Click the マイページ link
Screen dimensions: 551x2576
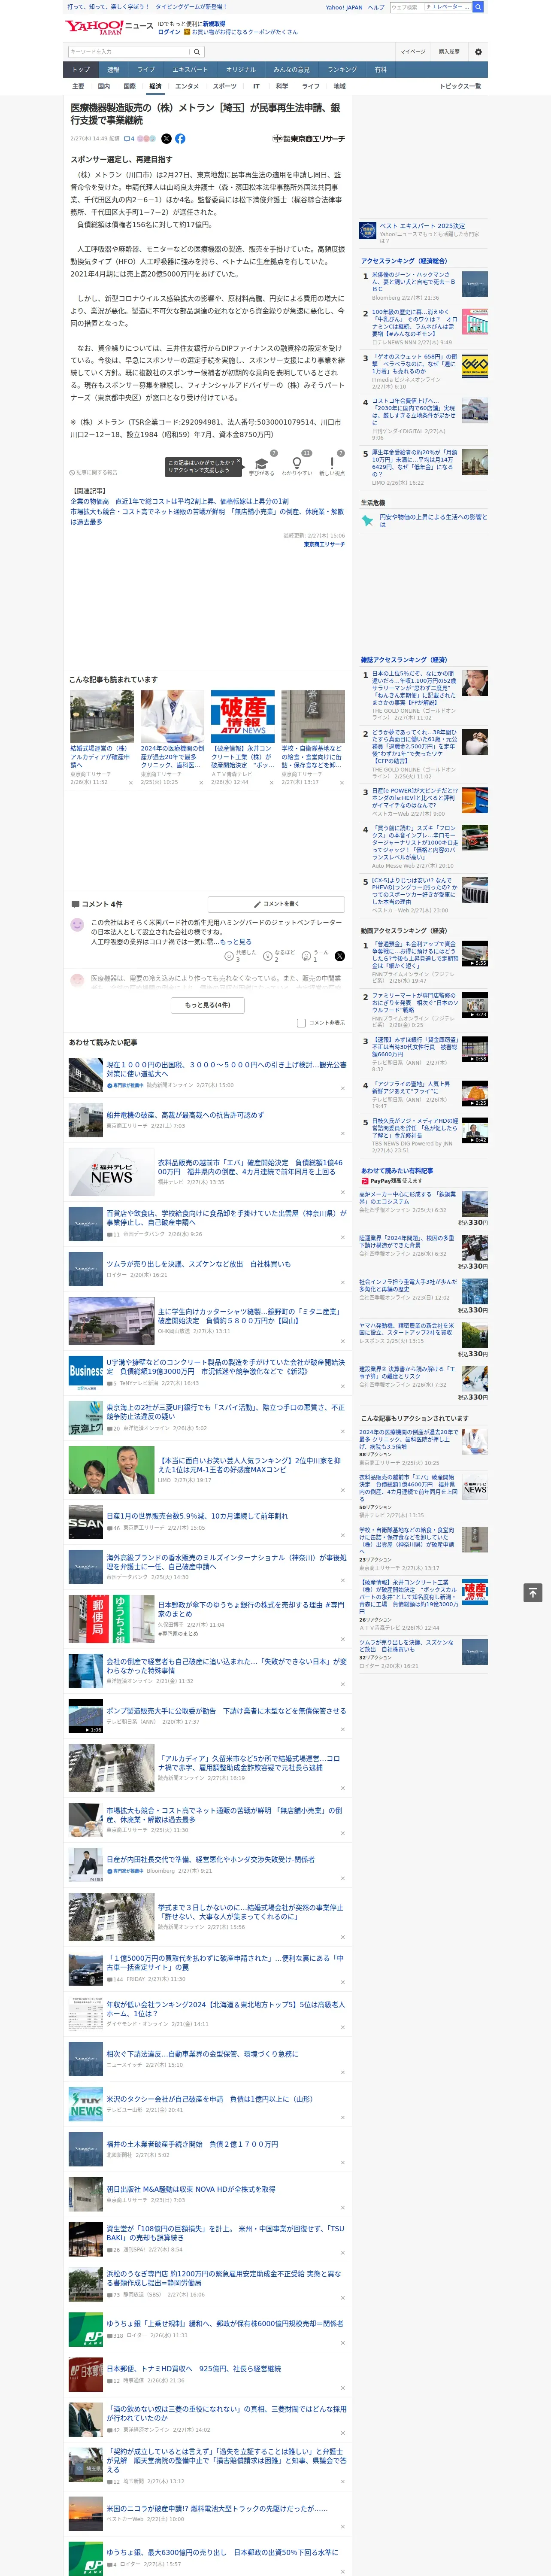point(412,52)
